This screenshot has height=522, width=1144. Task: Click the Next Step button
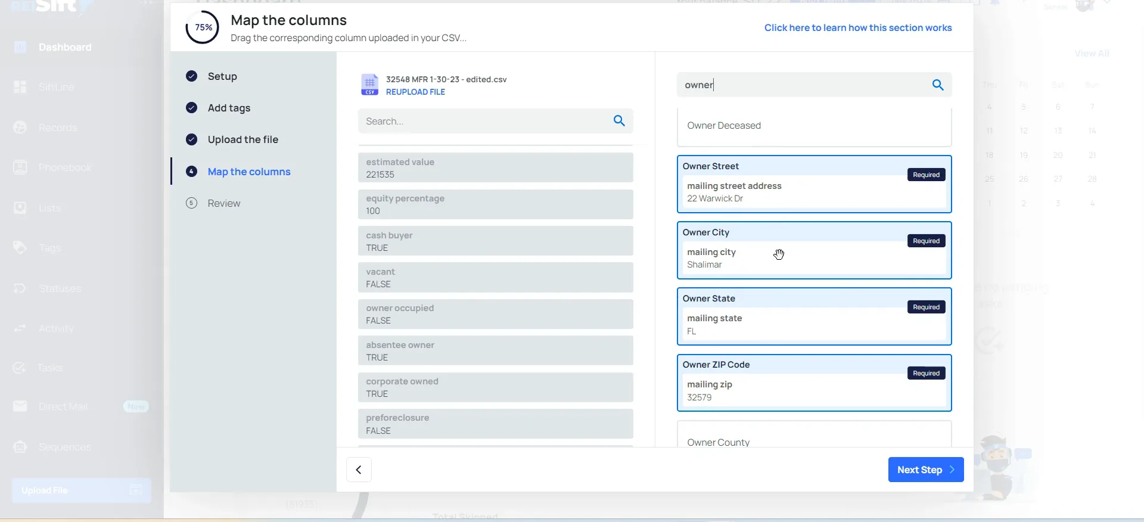[926, 470]
